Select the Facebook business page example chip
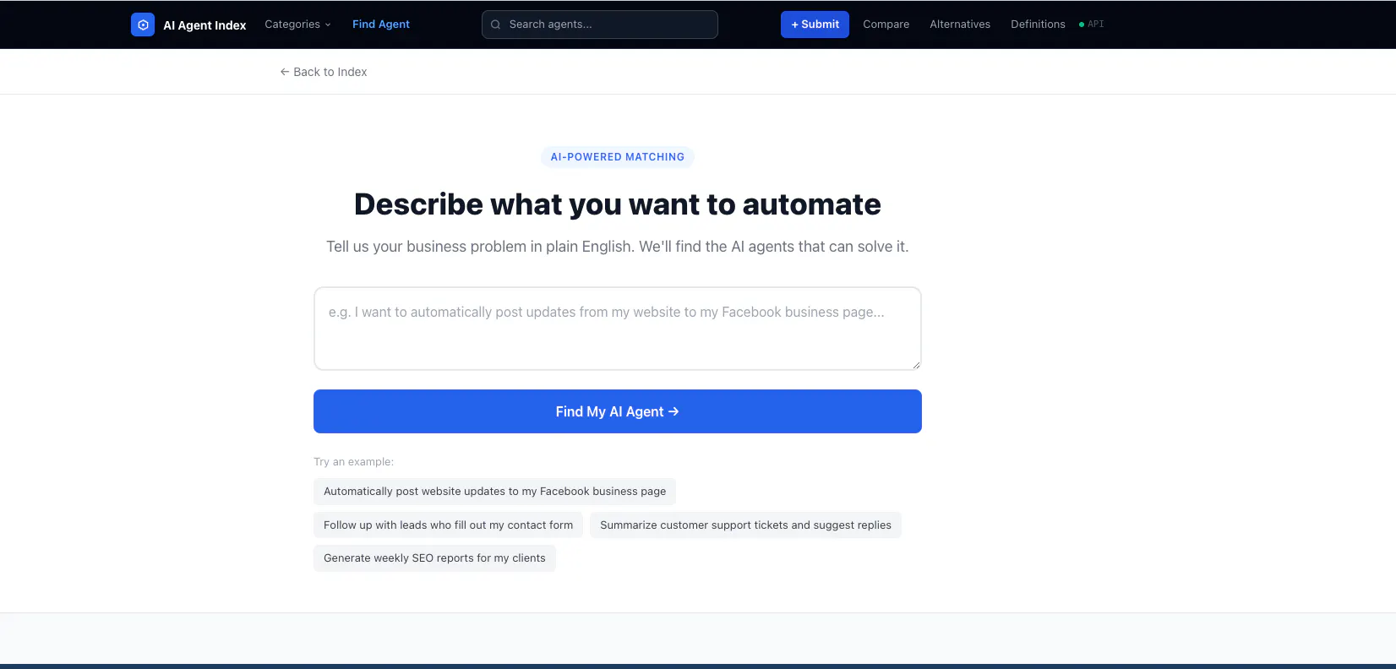The width and height of the screenshot is (1396, 669). click(x=494, y=492)
